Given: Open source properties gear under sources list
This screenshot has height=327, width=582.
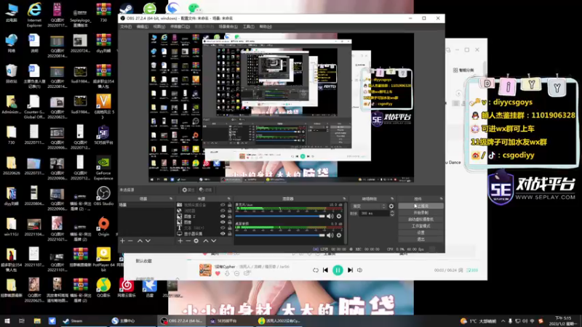Looking at the screenshot, I should [196, 241].
